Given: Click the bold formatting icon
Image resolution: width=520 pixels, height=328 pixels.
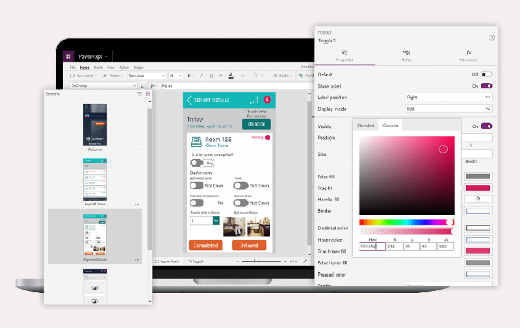Looking at the screenshot, I should coord(189,76).
